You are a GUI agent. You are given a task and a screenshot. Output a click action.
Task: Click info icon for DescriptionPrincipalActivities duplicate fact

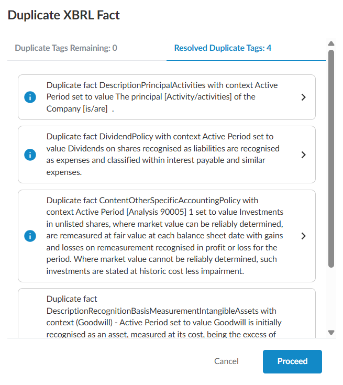tap(30, 97)
